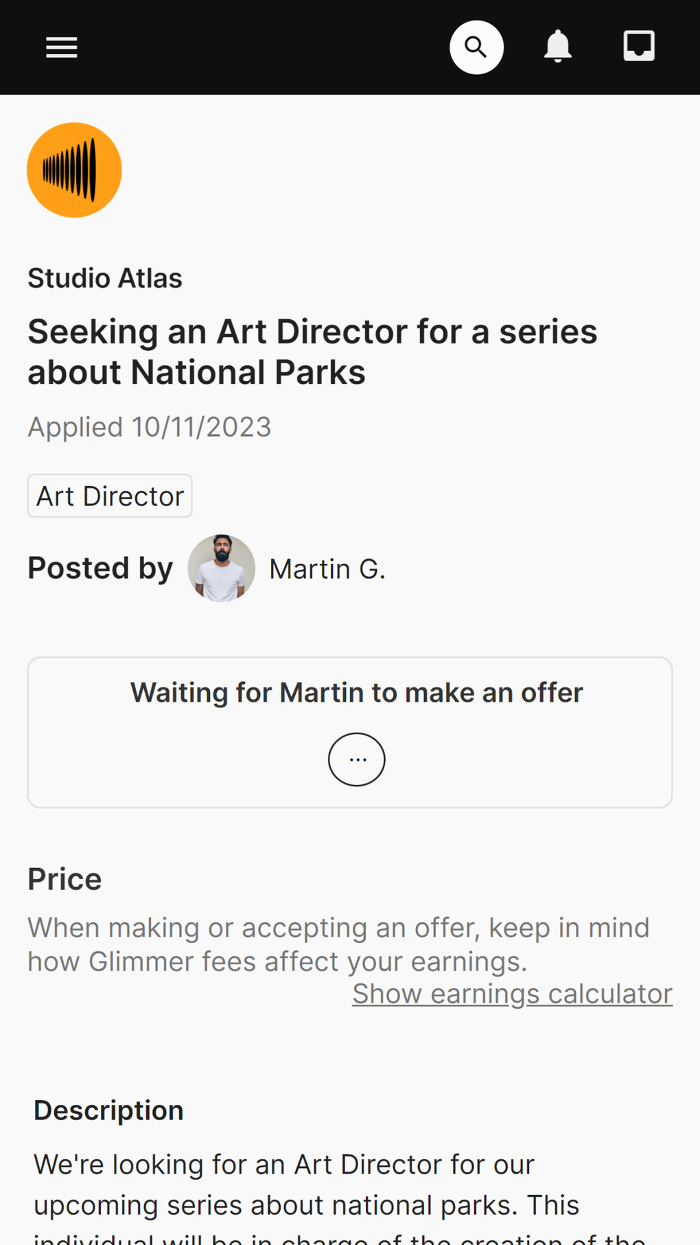
Task: Click the Studio Atlas company name
Action: coord(105,278)
